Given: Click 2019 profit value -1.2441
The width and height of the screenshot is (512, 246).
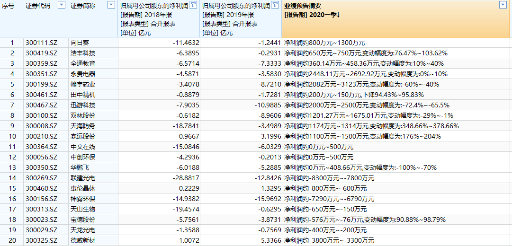Looking at the screenshot, I should pos(269,43).
